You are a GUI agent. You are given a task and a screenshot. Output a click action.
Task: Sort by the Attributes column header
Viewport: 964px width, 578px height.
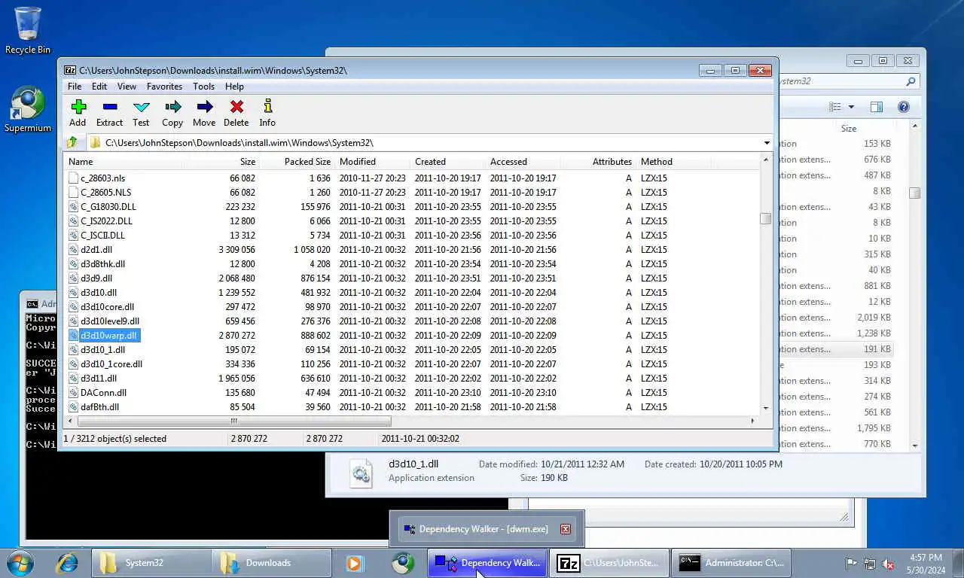pos(598,162)
